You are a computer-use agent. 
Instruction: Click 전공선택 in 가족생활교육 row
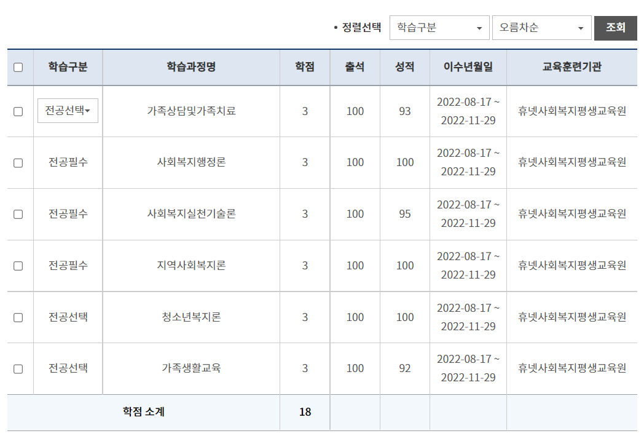point(68,368)
